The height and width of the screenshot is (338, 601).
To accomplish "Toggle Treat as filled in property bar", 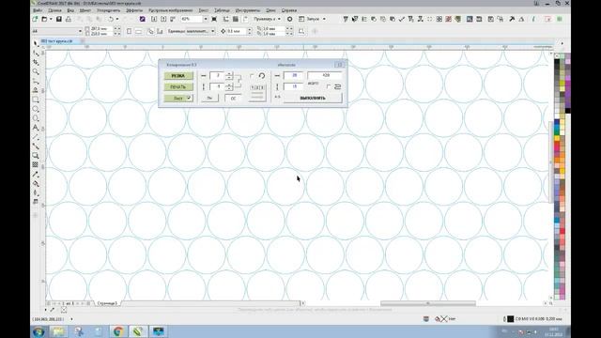I will (x=301, y=31).
